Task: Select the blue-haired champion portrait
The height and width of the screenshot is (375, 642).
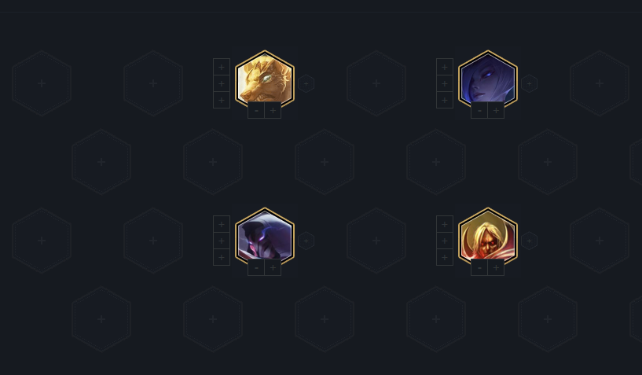Action: [488, 80]
